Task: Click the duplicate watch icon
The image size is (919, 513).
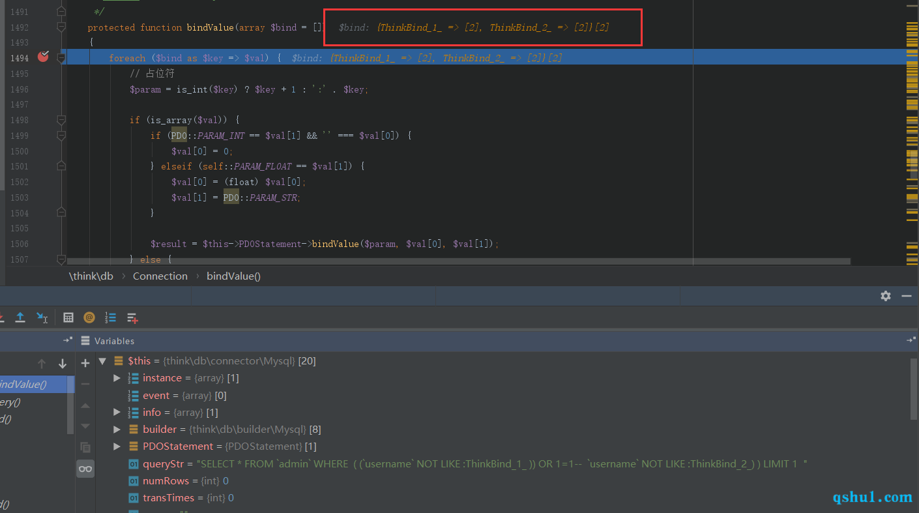Action: (x=85, y=447)
